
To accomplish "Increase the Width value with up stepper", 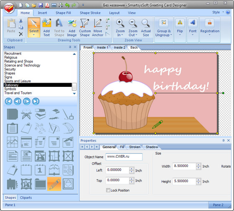I will [x=198, y=165].
